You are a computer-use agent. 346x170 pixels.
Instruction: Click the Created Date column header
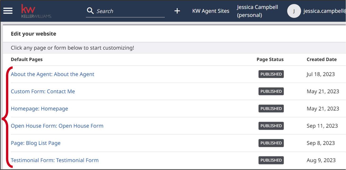coord(322,59)
